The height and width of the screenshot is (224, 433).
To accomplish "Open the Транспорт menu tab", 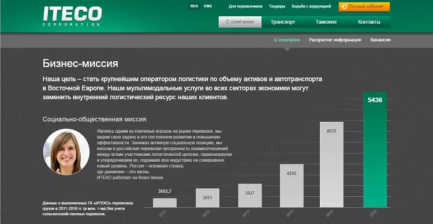I will click(283, 22).
